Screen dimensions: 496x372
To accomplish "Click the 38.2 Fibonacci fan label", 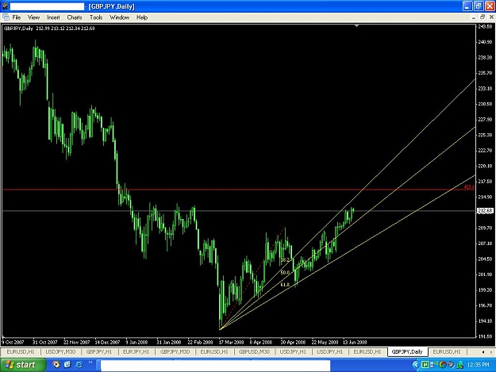I will (285, 260).
